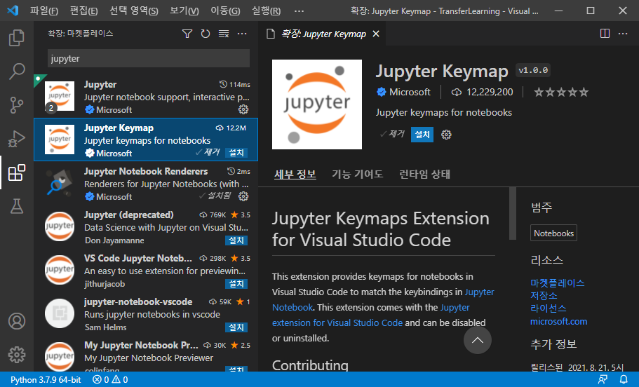Install Jupyter Keymap from the list row
The width and height of the screenshot is (639, 387).
pyautogui.click(x=236, y=153)
